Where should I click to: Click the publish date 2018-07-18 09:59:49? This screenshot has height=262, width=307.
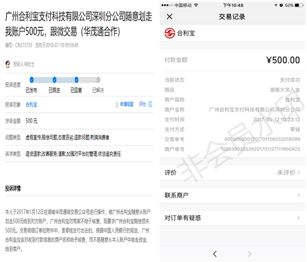pos(62,45)
